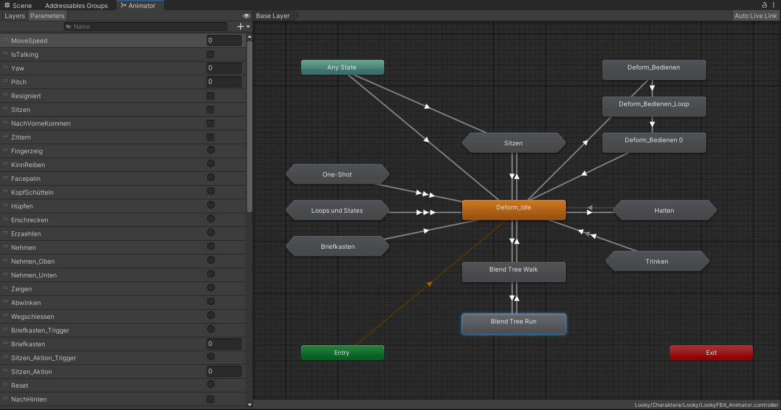
Task: Select the Deform_Bedienen_Loop state
Action: point(654,106)
